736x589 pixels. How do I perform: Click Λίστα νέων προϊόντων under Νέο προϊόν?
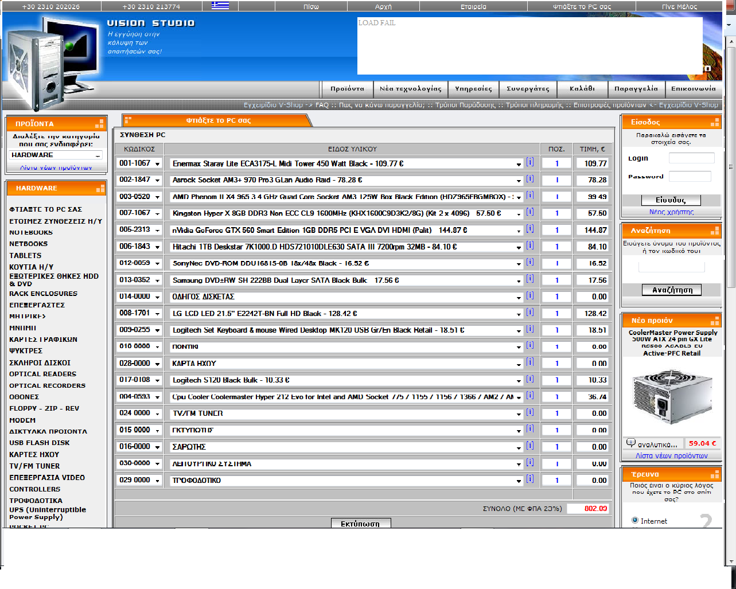(x=671, y=455)
